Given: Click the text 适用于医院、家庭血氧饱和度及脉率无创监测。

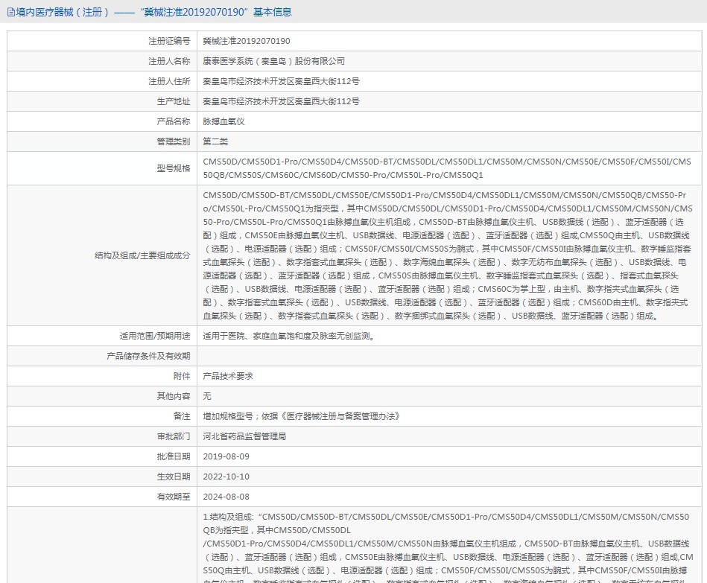Looking at the screenshot, I should (x=290, y=336).
